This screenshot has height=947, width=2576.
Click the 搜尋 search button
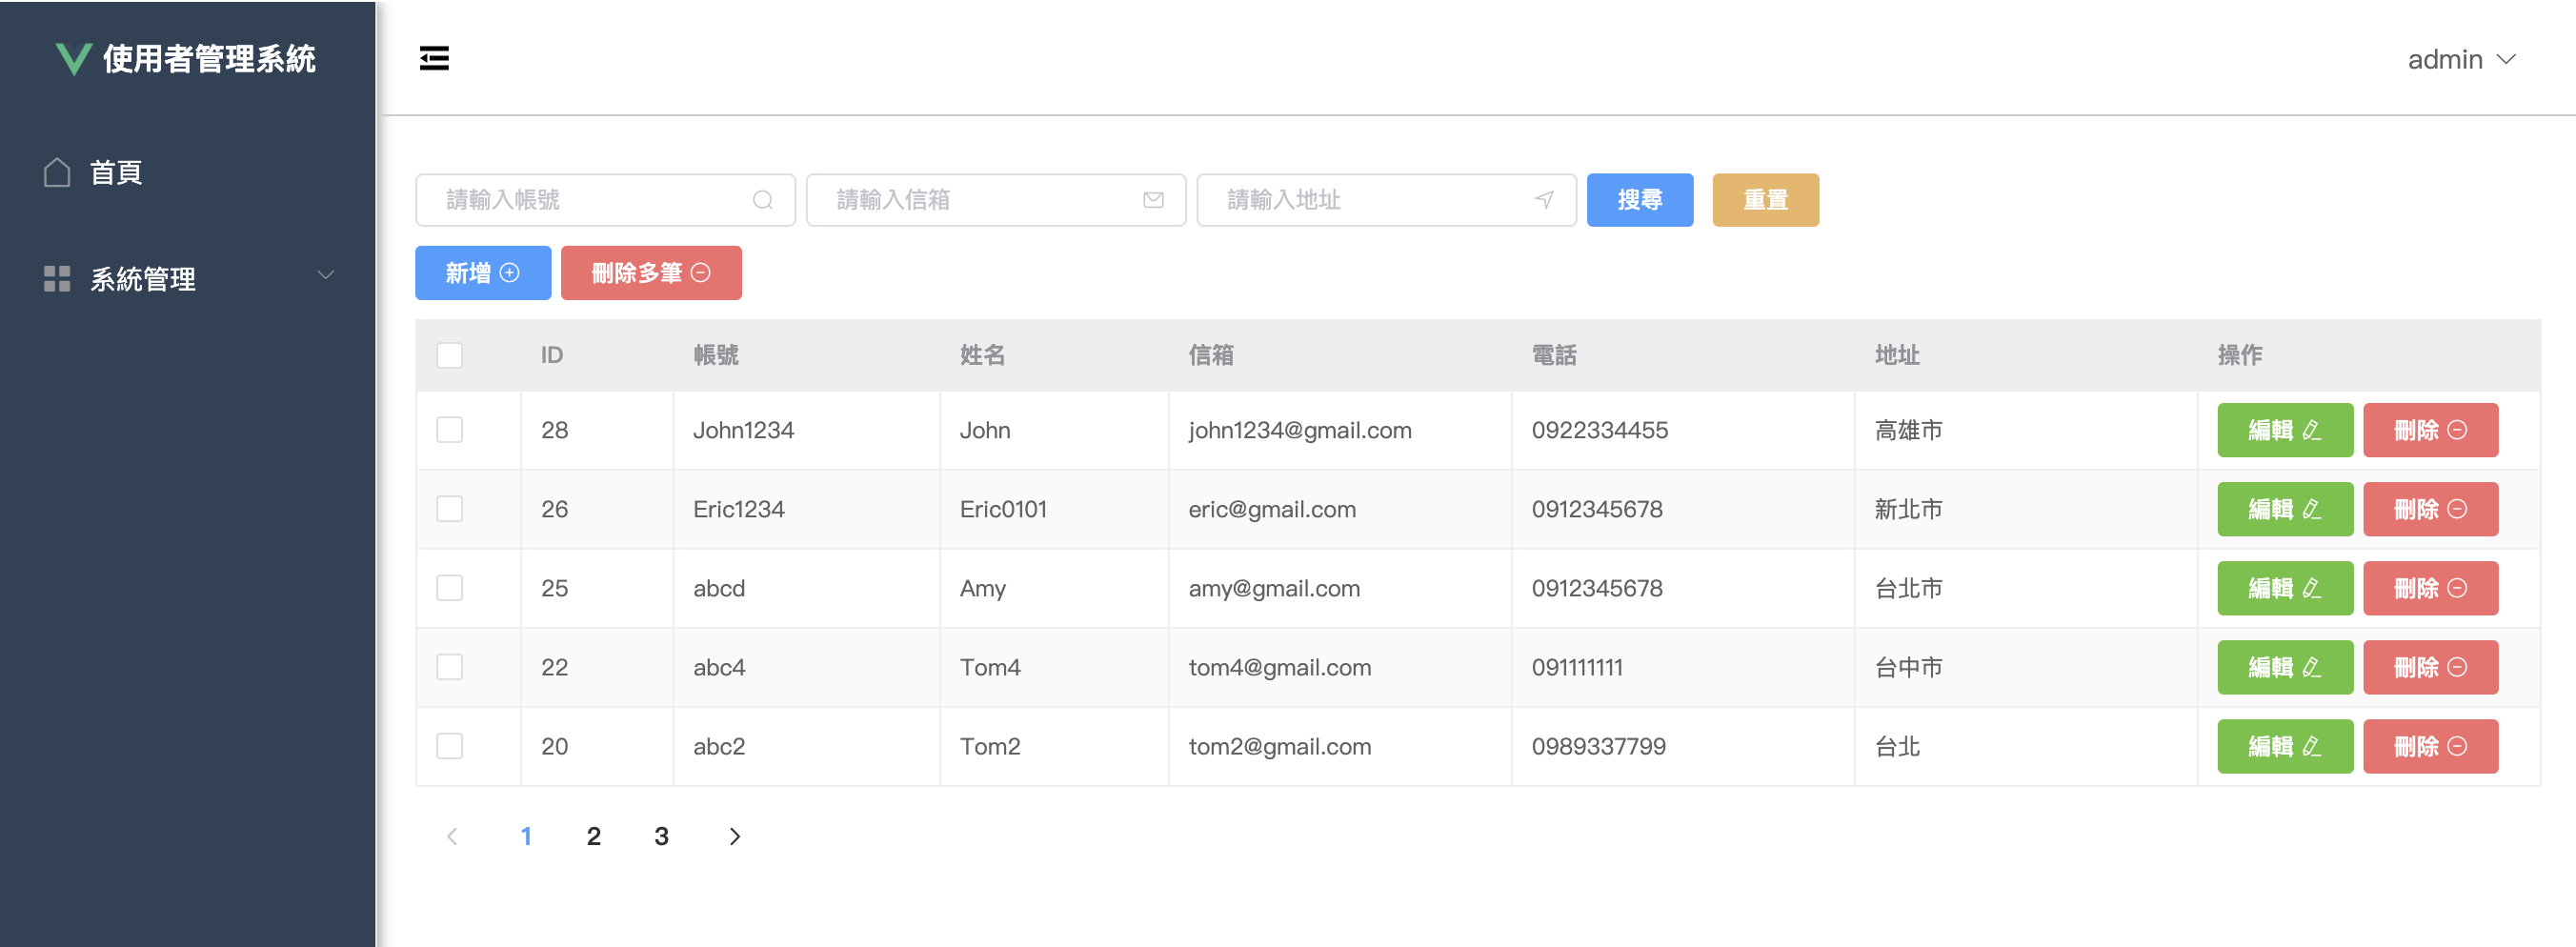tap(1639, 199)
